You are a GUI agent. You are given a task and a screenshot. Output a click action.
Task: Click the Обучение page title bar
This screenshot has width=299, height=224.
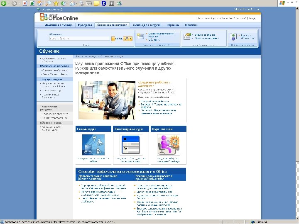point(149,51)
